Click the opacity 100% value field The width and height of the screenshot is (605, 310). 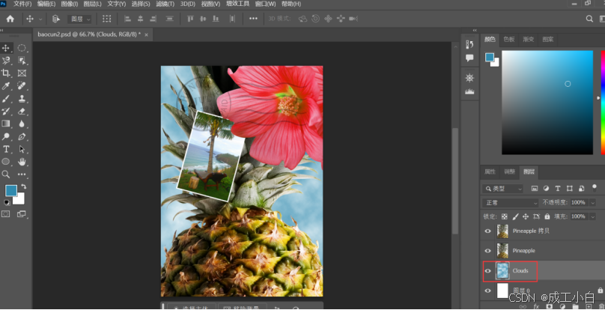click(579, 203)
